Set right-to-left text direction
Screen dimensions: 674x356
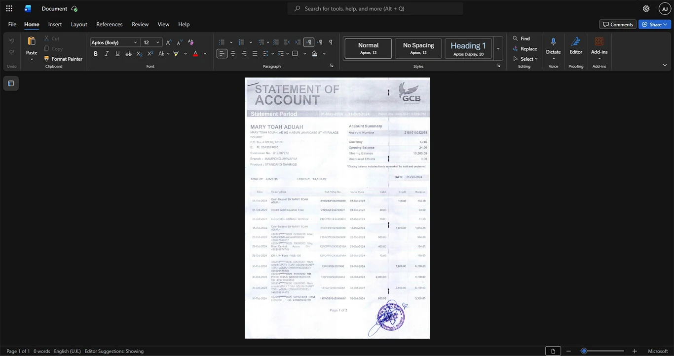(320, 42)
